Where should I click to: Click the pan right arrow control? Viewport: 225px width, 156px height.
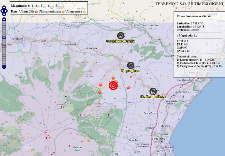6,11
